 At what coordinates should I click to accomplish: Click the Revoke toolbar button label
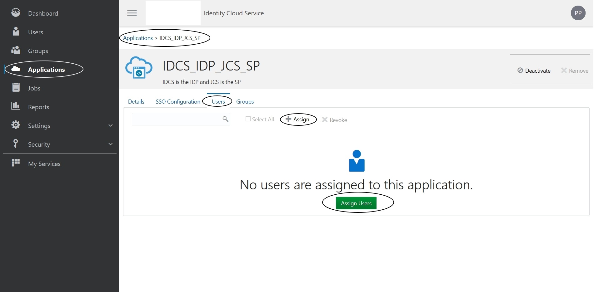click(338, 120)
